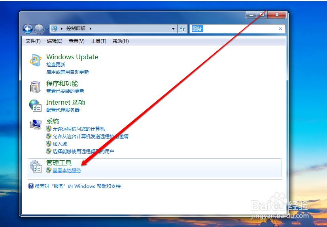Open the 系统 heading
Image resolution: width=327 pixels, height=227 pixels.
pos(53,121)
